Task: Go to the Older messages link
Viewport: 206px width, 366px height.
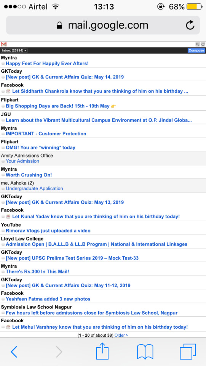Action: [121, 335]
